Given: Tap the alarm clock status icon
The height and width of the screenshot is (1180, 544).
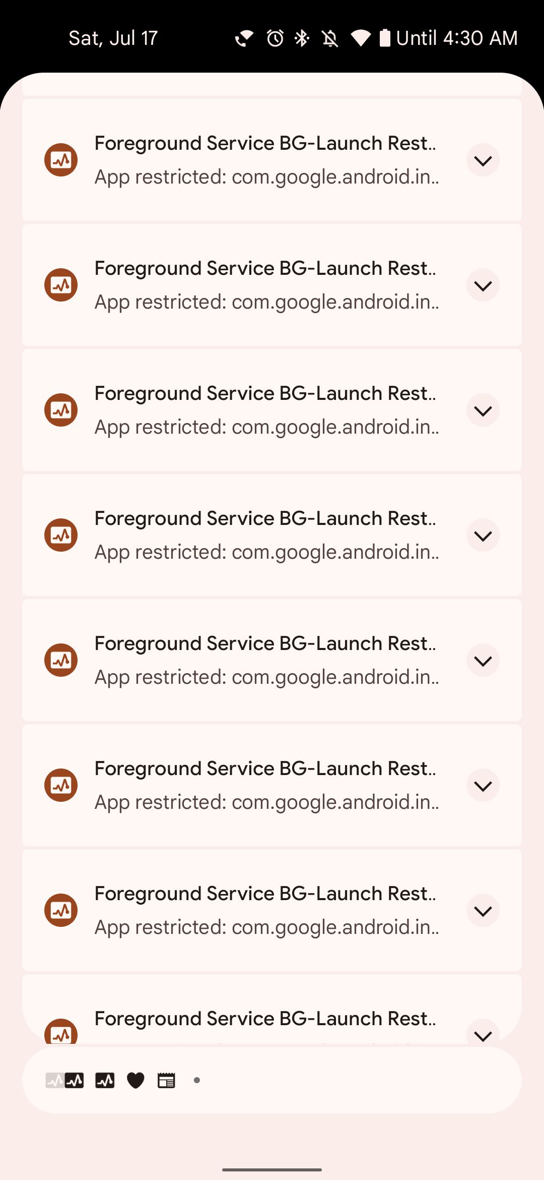Looking at the screenshot, I should click(275, 38).
